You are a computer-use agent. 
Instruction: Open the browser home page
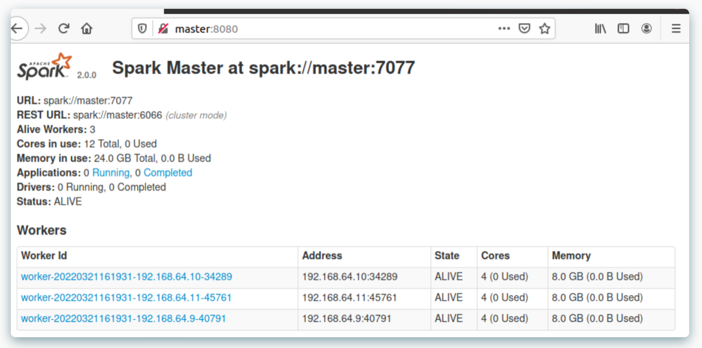pos(86,28)
